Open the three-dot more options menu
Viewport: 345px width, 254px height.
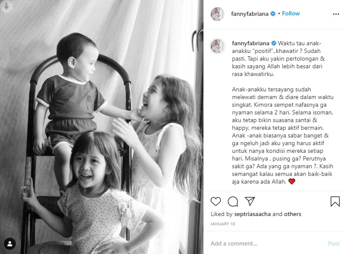336,14
